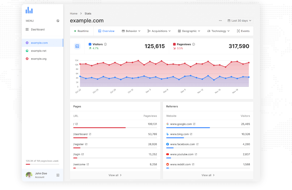Toggle the blue Visitors series checkbox

(90, 44)
